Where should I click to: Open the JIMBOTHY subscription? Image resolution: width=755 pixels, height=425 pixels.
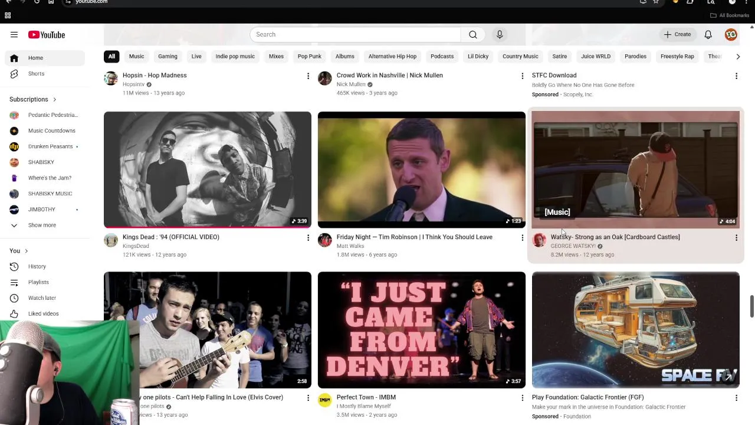tap(45, 210)
